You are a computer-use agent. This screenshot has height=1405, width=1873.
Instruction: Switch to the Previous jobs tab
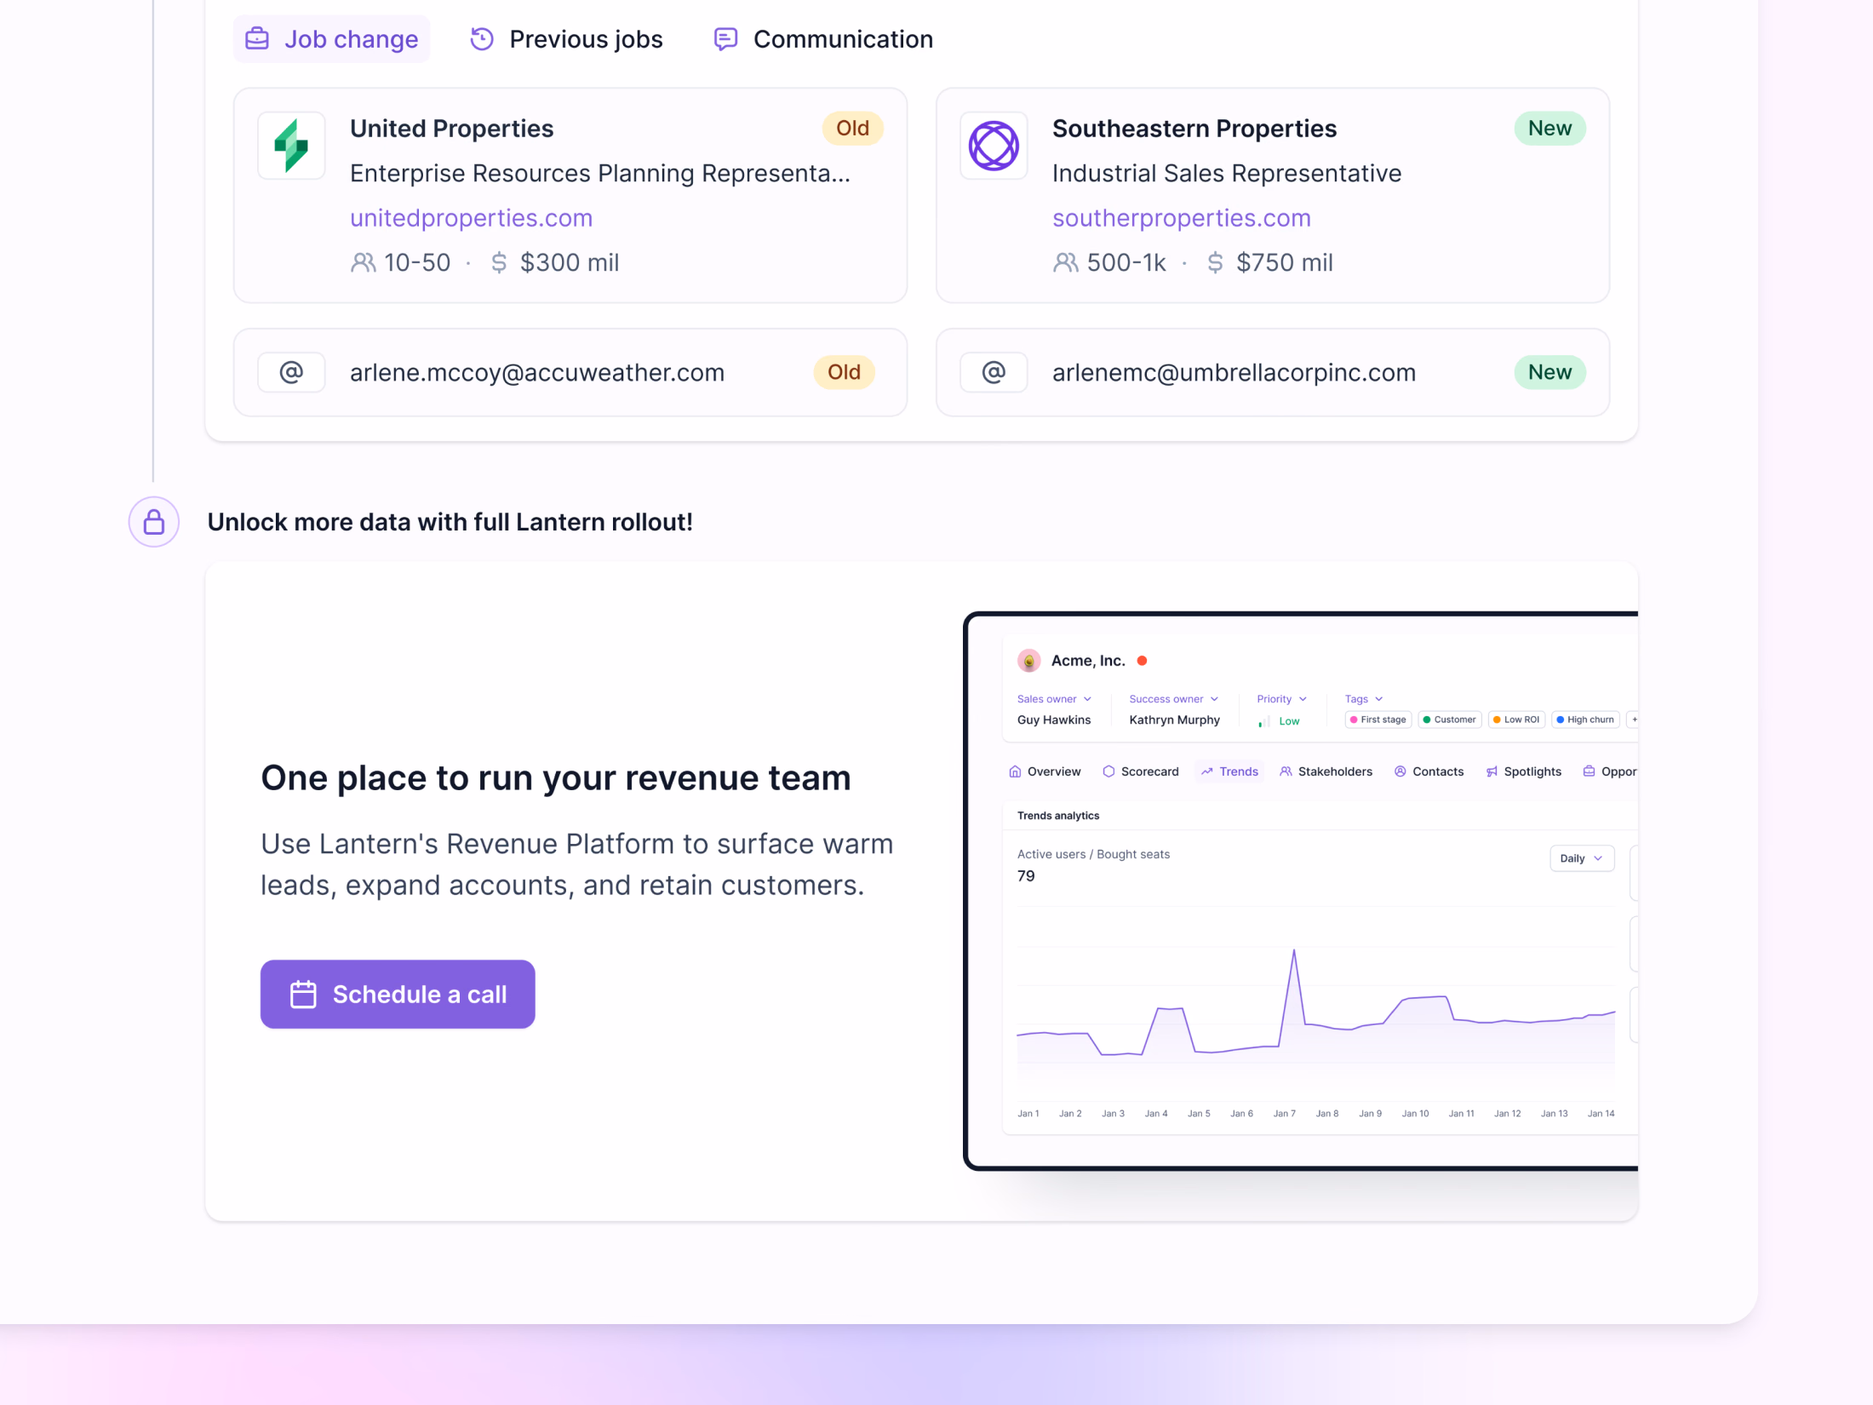566,39
